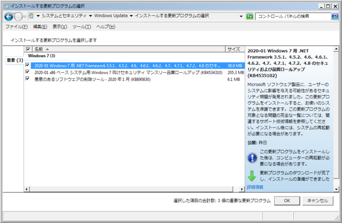Sort by the サイズ column header
The height and width of the screenshot is (223, 342).
pos(235,49)
